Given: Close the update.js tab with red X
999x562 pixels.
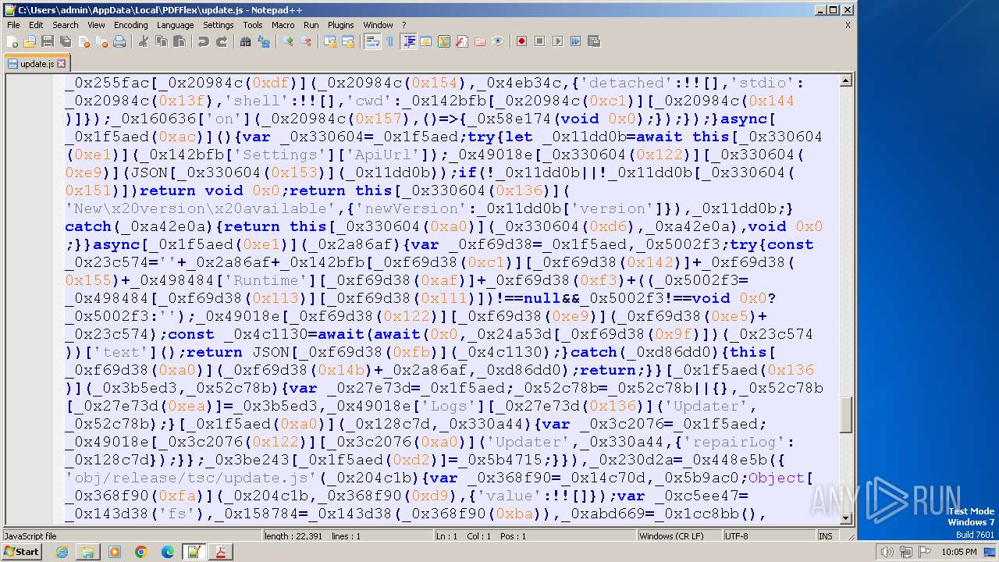Looking at the screenshot, I should click(62, 63).
